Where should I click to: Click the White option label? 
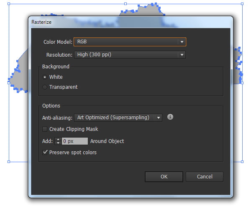56,77
